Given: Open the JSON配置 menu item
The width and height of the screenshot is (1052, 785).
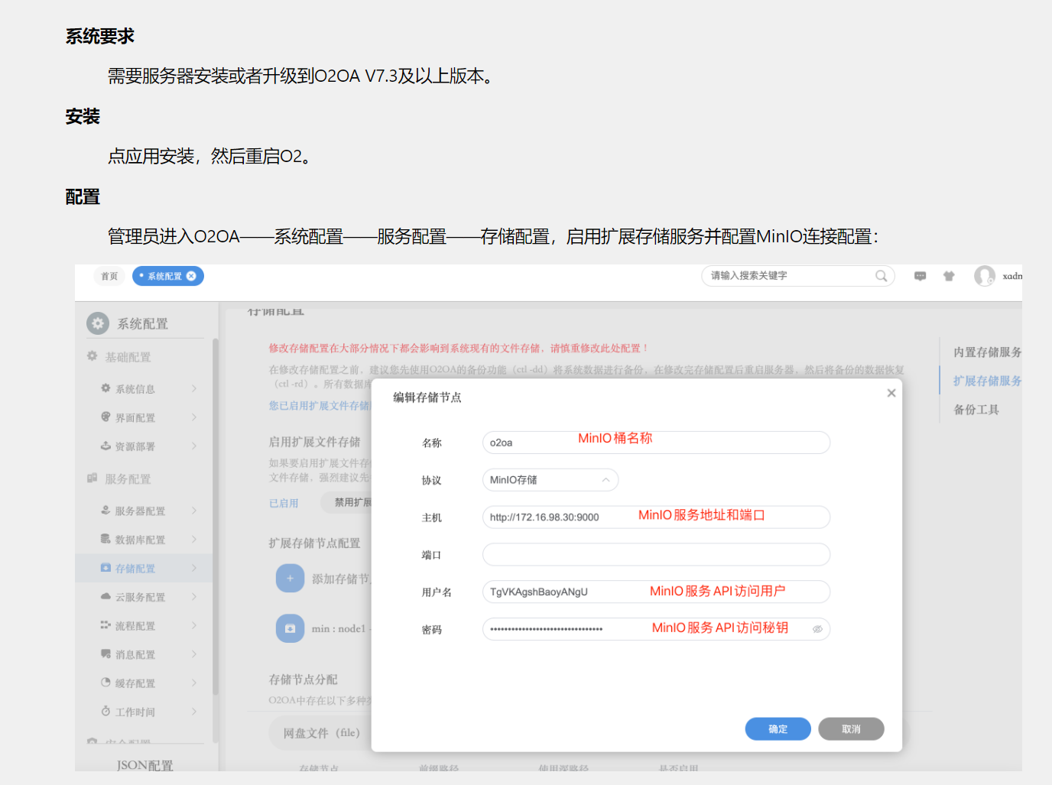Looking at the screenshot, I should coord(144,765).
